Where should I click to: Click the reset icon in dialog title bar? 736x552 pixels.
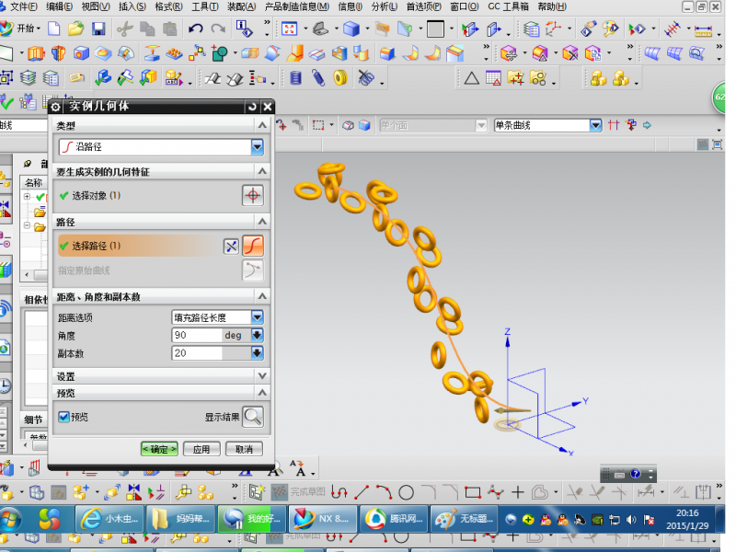(252, 107)
